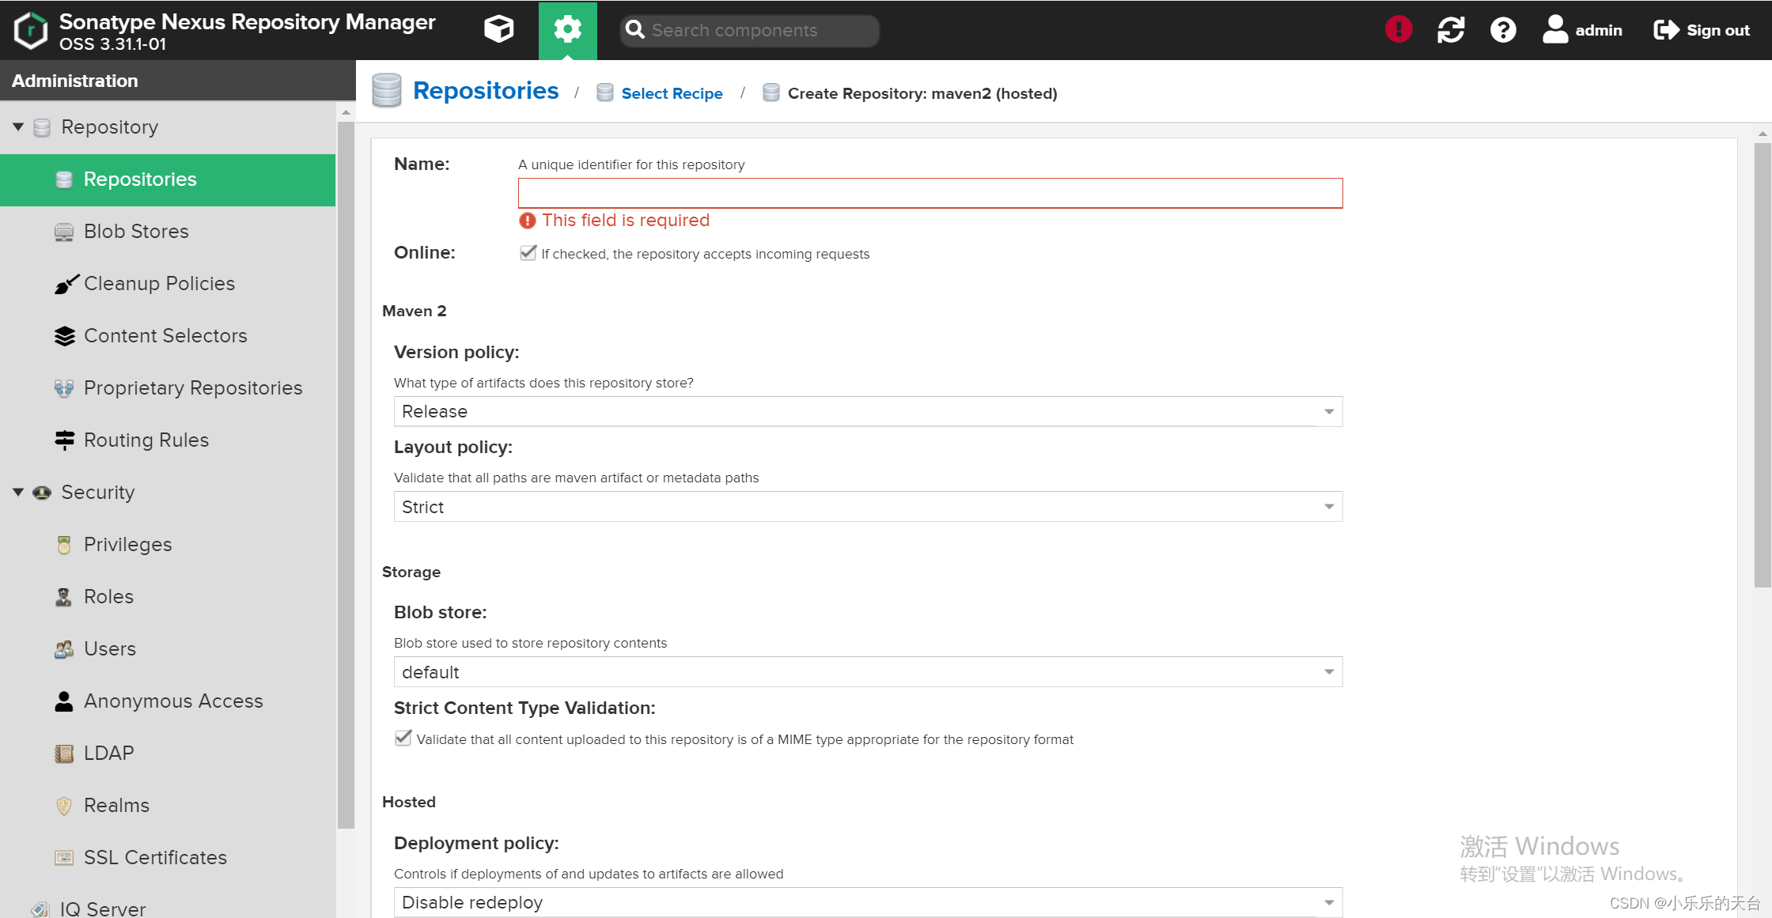Click the admin user account
The image size is (1772, 918).
click(x=1582, y=30)
